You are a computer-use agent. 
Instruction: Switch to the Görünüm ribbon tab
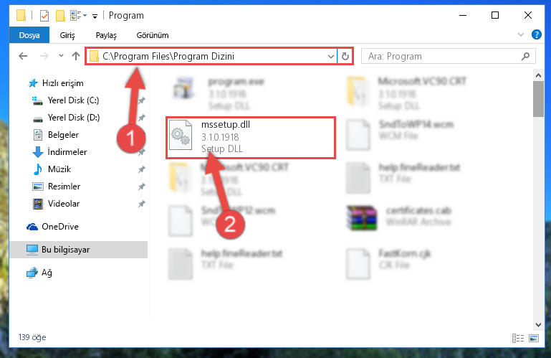(x=153, y=35)
